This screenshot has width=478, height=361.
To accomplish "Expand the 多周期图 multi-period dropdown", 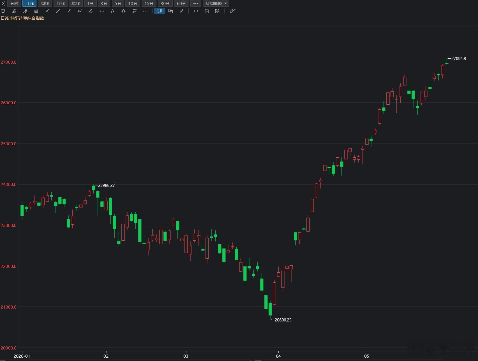I will coord(216,3).
